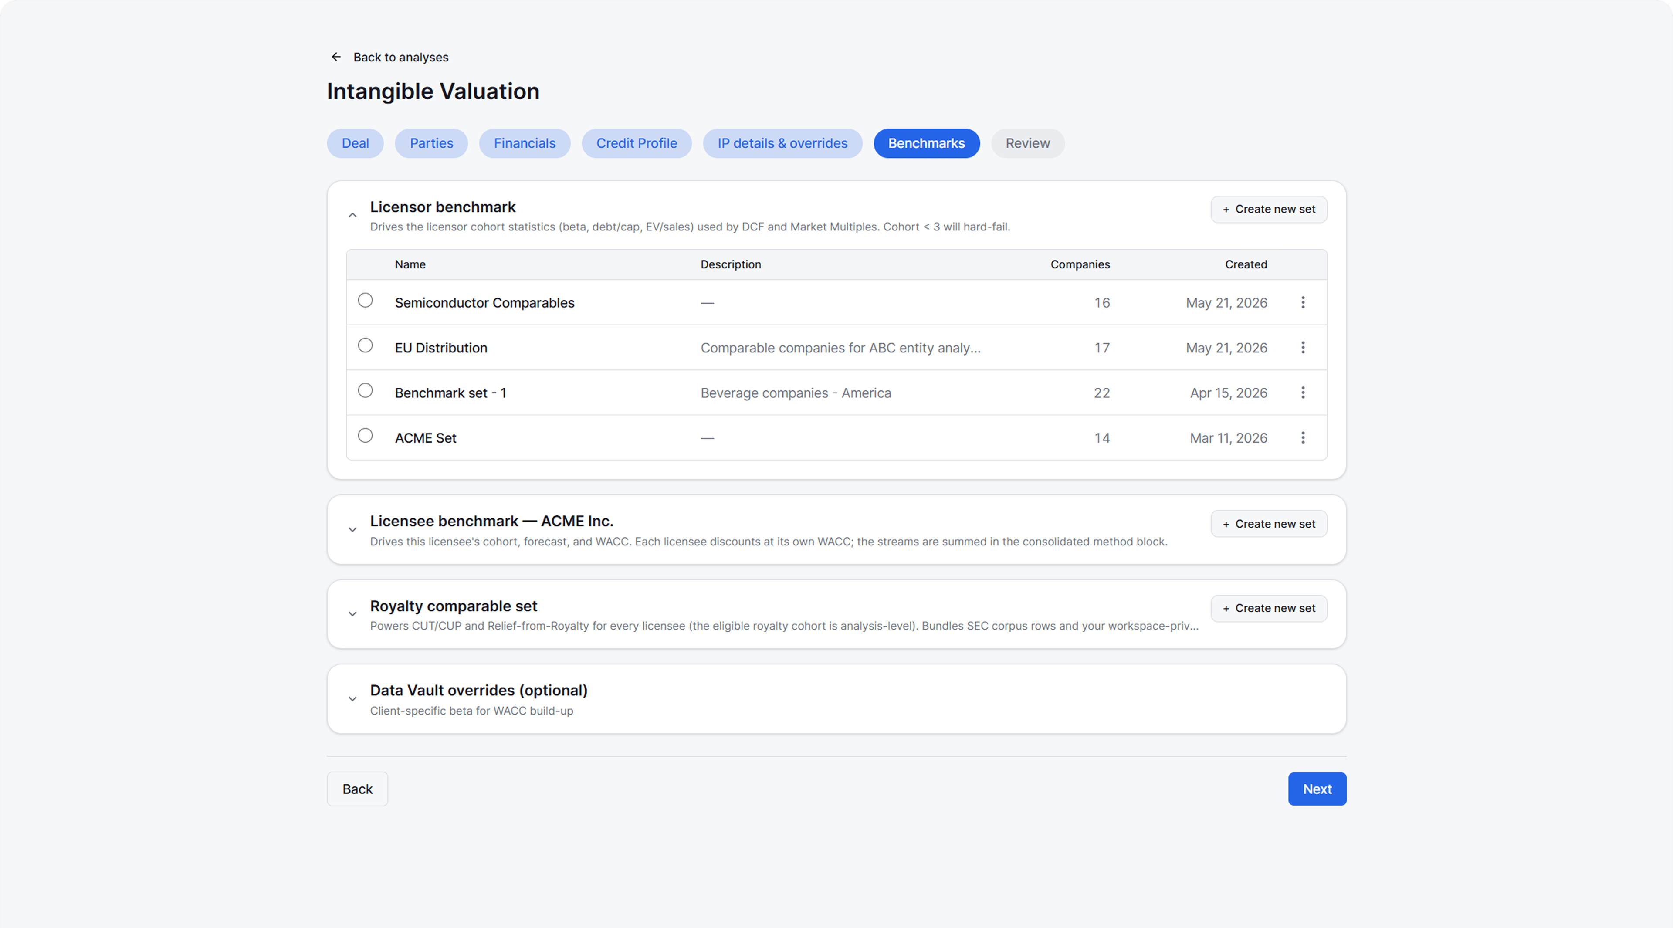The height and width of the screenshot is (928, 1673).
Task: Switch to the Parties step tab
Action: click(x=431, y=143)
